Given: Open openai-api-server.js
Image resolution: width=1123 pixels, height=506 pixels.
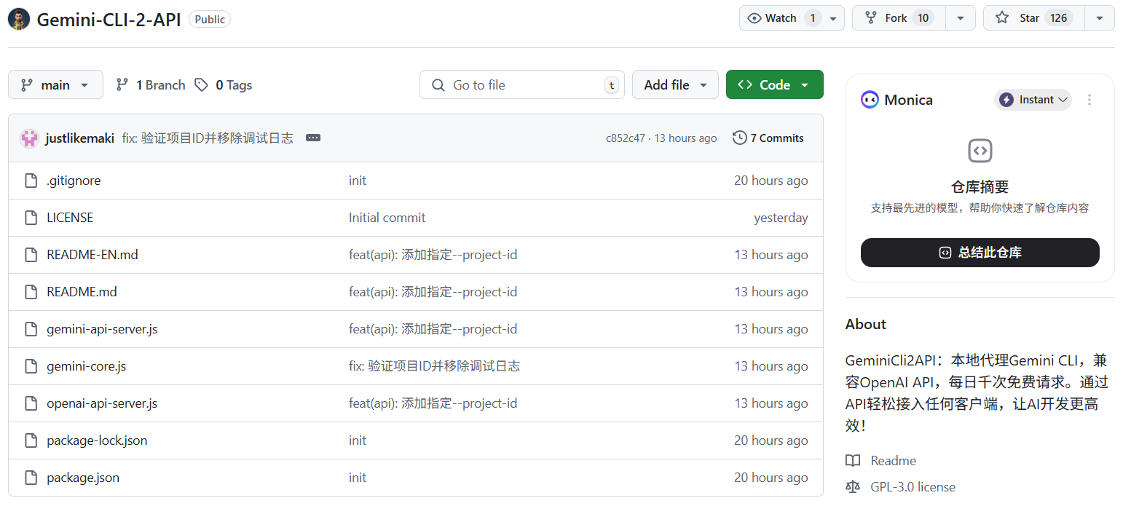Looking at the screenshot, I should point(102,403).
